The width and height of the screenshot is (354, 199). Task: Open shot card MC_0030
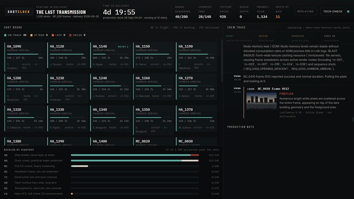coord(196,141)
